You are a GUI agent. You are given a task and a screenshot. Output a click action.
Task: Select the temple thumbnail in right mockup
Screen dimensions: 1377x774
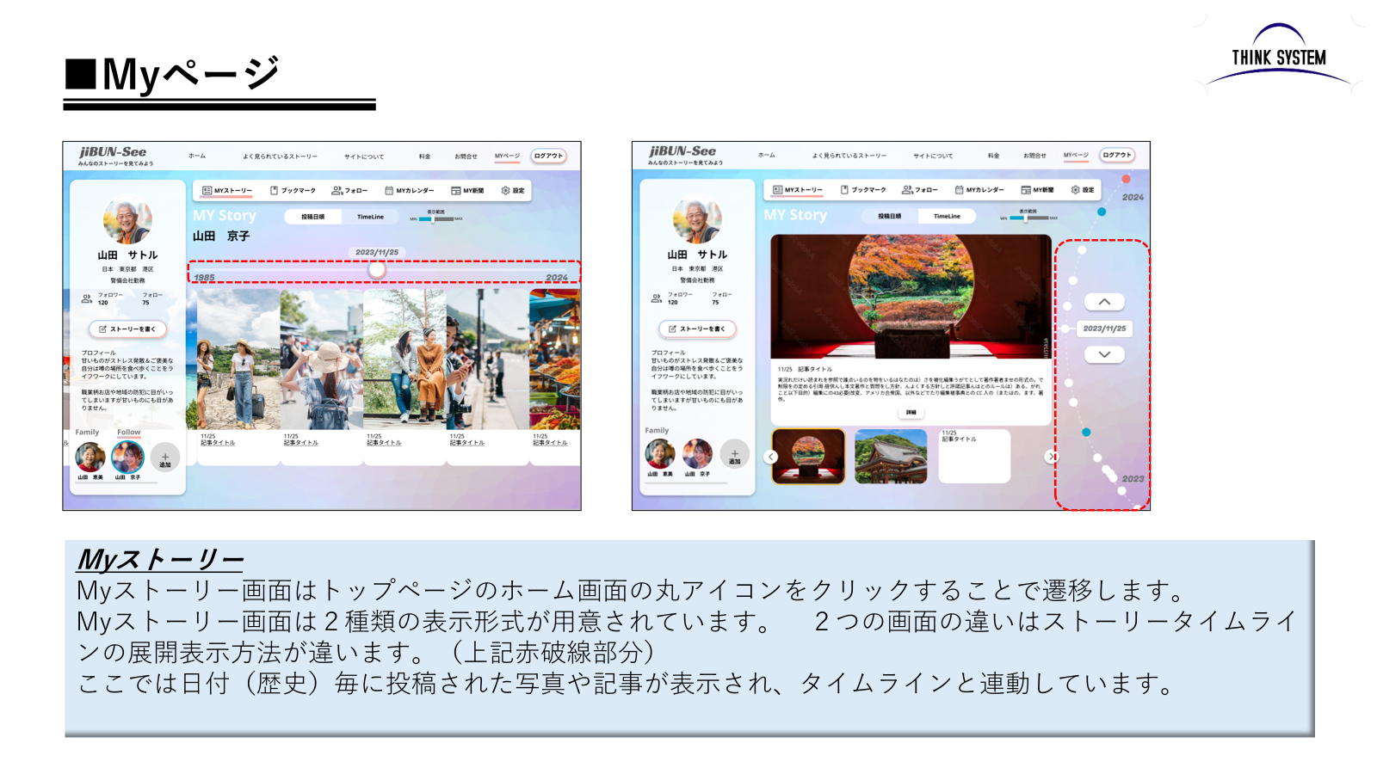click(x=891, y=457)
